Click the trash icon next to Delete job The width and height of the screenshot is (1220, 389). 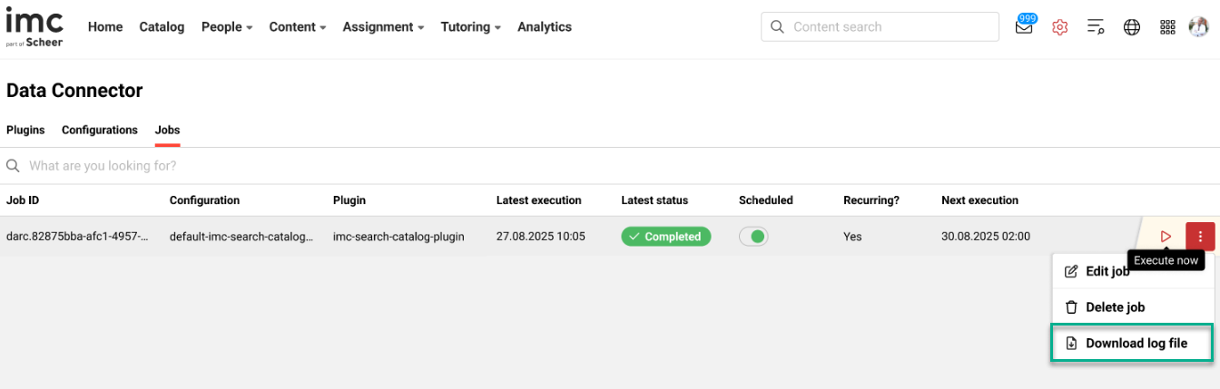point(1071,307)
